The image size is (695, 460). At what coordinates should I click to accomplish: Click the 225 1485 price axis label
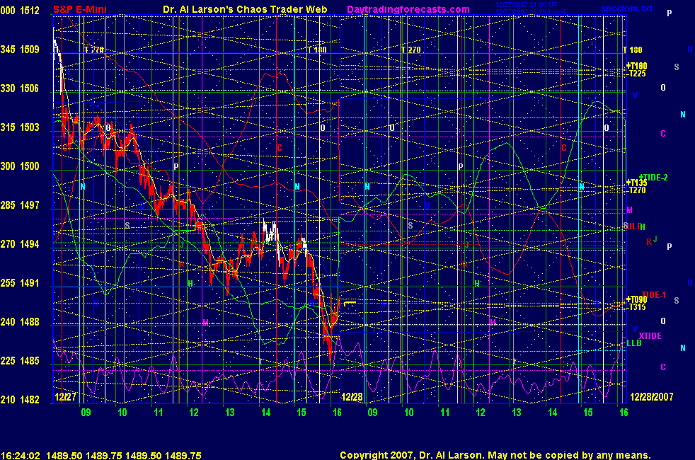coord(20,361)
